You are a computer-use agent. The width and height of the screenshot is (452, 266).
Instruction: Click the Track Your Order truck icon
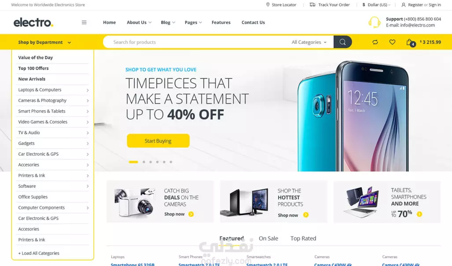[x=312, y=4]
